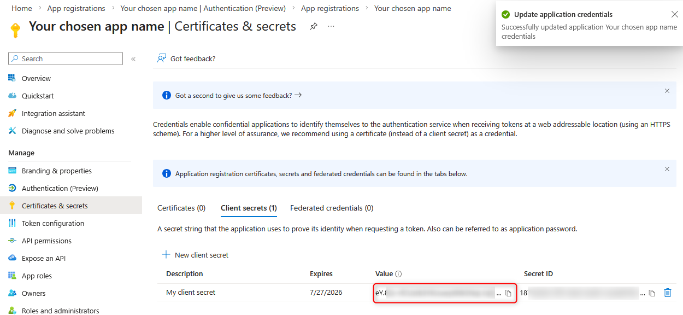Close the Update application credentials notification
Image resolution: width=683 pixels, height=315 pixels.
click(674, 14)
